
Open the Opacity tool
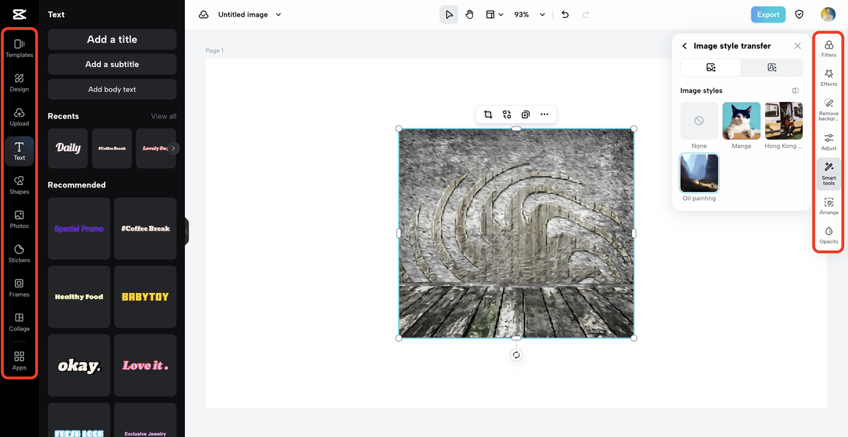coord(829,235)
